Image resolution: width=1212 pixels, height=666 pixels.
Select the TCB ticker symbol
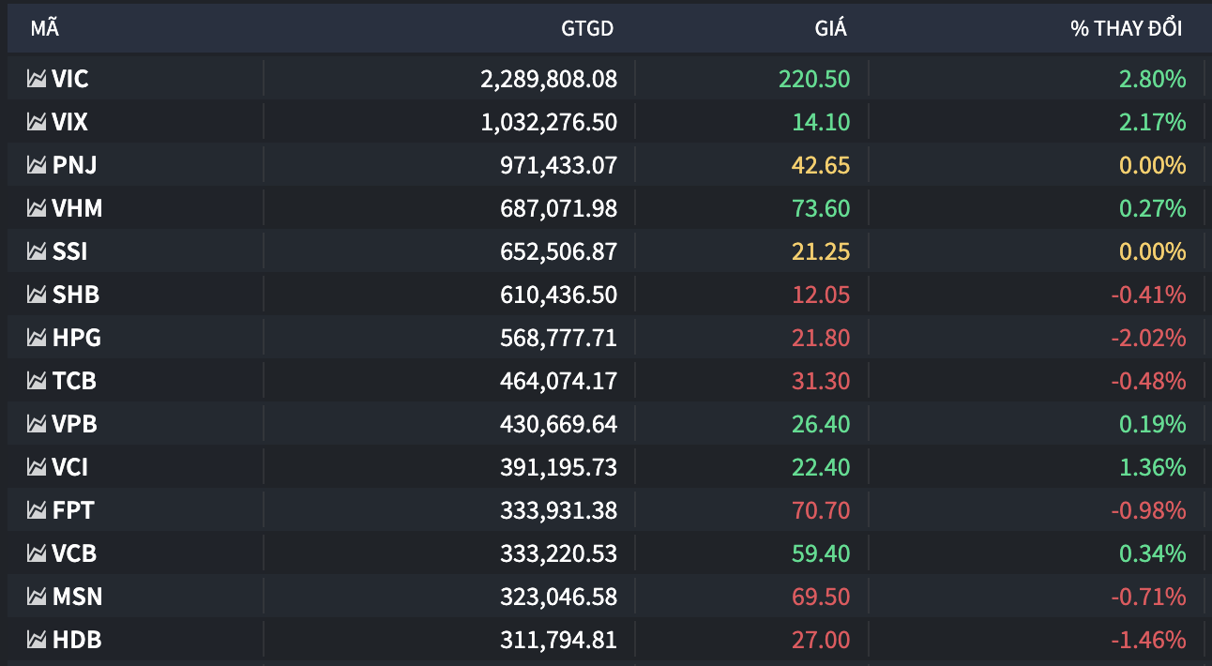tap(75, 381)
